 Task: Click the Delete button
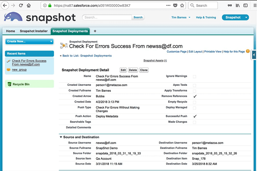133,70
